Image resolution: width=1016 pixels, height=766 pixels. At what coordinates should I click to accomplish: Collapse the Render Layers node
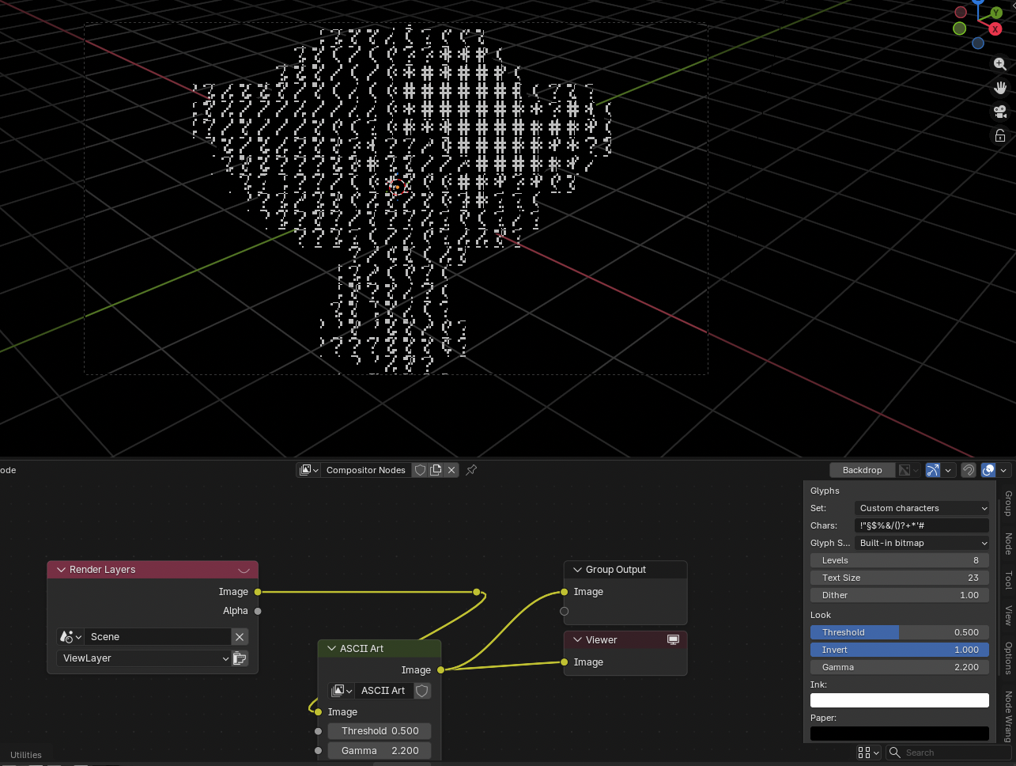tap(61, 570)
